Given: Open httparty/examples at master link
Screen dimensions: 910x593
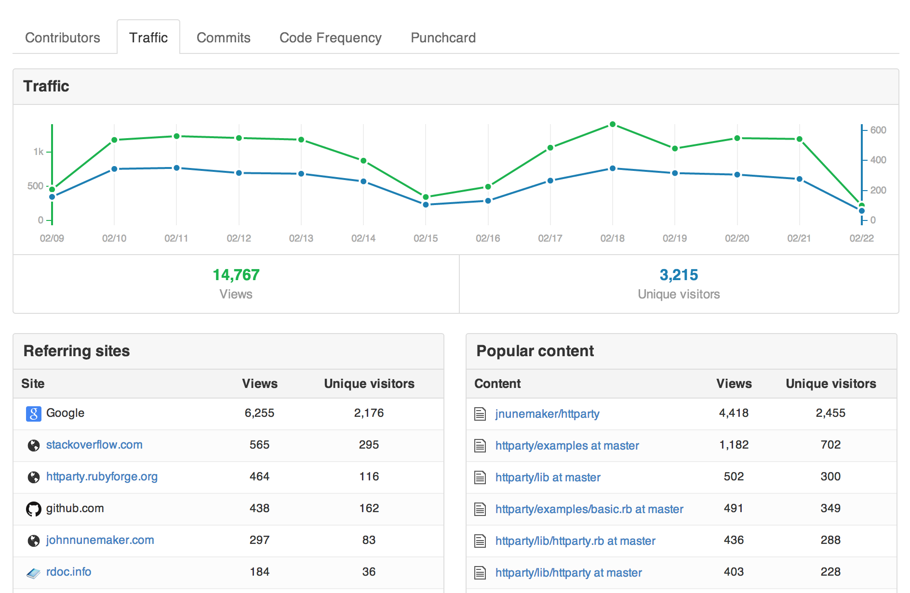Looking at the screenshot, I should pos(567,445).
